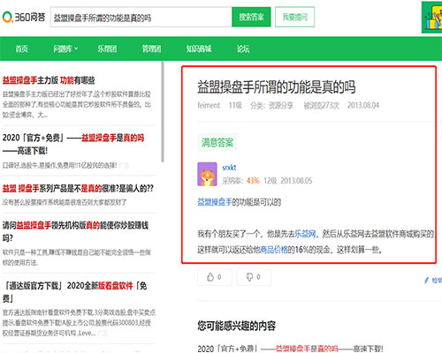
Task: Expand the 问题库 dropdown menu
Action: pos(65,49)
